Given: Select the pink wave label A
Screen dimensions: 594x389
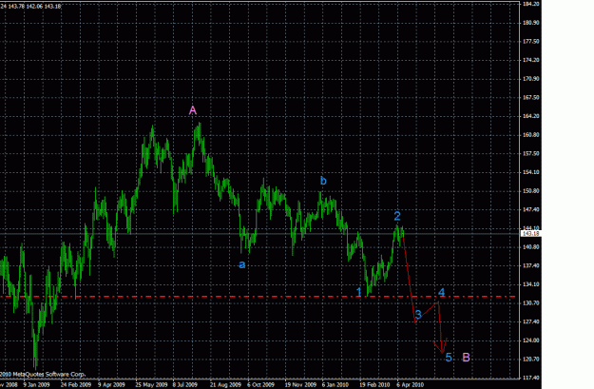Looking at the screenshot, I should pos(193,110).
